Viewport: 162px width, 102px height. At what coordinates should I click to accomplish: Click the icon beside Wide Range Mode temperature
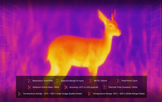tap(90, 94)
